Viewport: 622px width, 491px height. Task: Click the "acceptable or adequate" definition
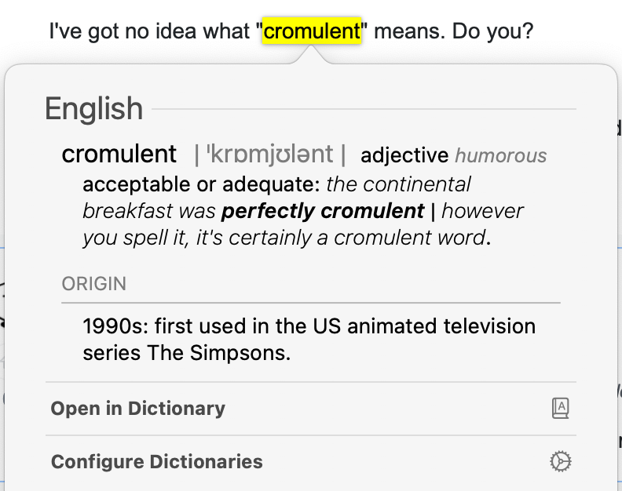pyautogui.click(x=201, y=185)
